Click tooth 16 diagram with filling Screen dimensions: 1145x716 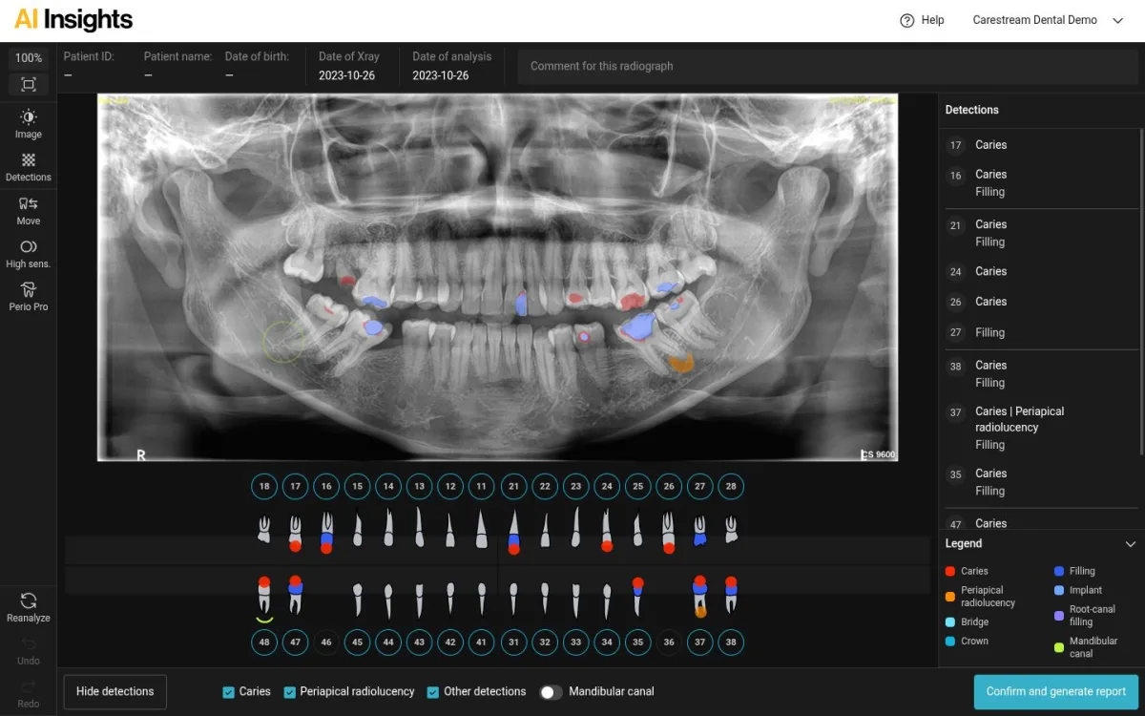326,532
